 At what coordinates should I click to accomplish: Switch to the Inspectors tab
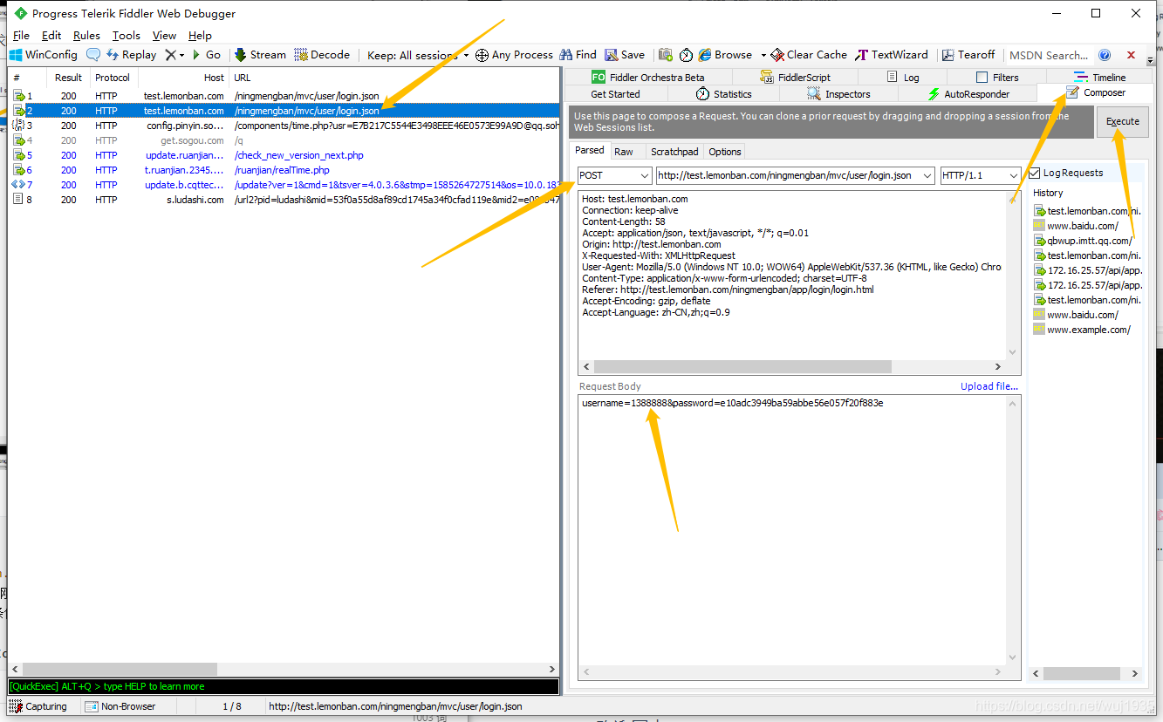pos(838,94)
